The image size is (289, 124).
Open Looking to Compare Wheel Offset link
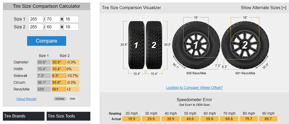(194, 88)
